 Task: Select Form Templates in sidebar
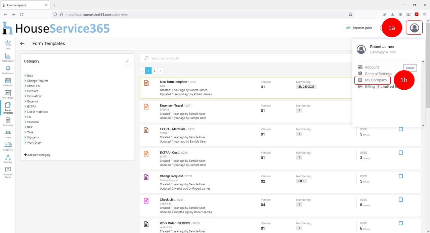pyautogui.click(x=8, y=108)
